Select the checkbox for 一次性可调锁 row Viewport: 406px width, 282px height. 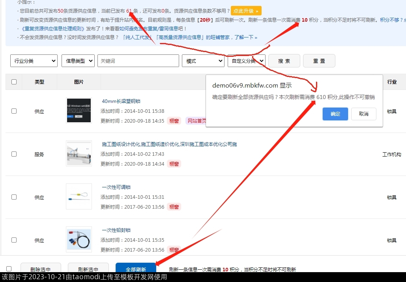tap(14, 197)
